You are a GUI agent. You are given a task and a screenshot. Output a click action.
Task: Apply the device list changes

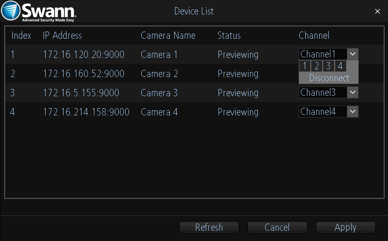(345, 227)
